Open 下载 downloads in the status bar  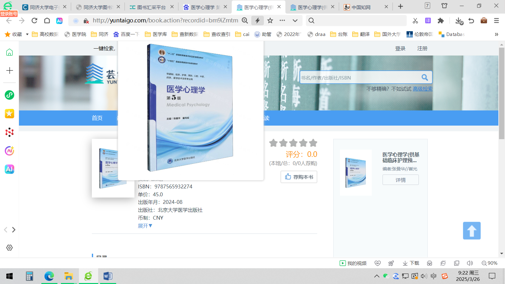411,263
